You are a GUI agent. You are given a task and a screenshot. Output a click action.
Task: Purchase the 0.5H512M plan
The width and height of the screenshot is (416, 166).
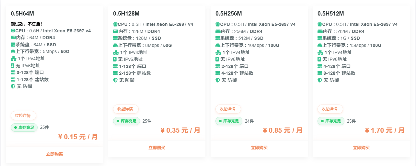361,148
